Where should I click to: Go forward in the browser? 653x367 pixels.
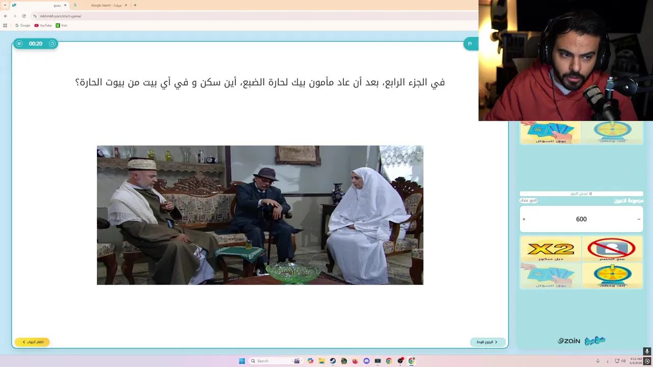[x=14, y=16]
